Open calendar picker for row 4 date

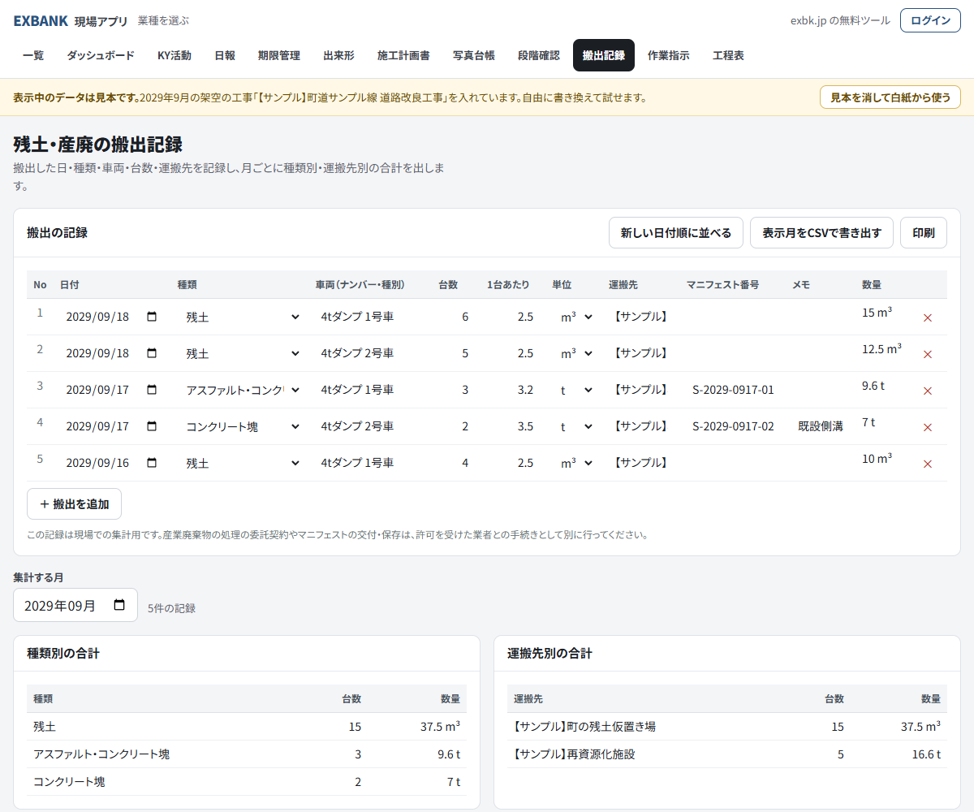tap(152, 426)
